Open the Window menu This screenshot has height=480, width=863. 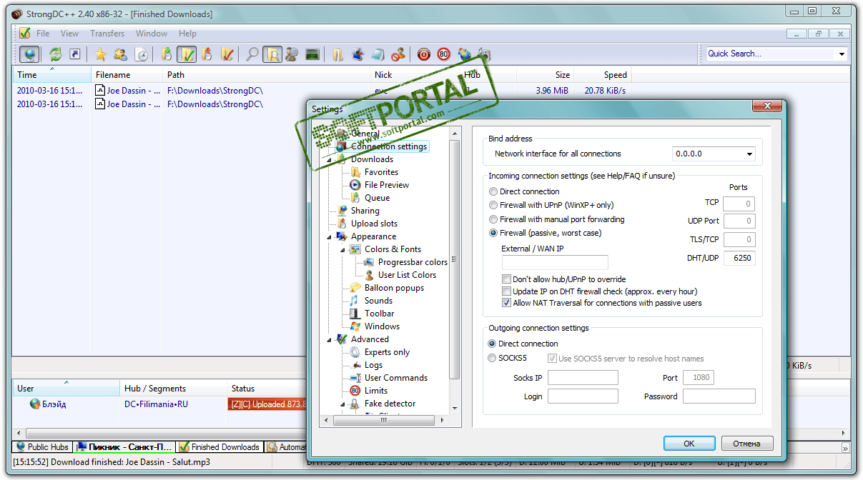(152, 34)
